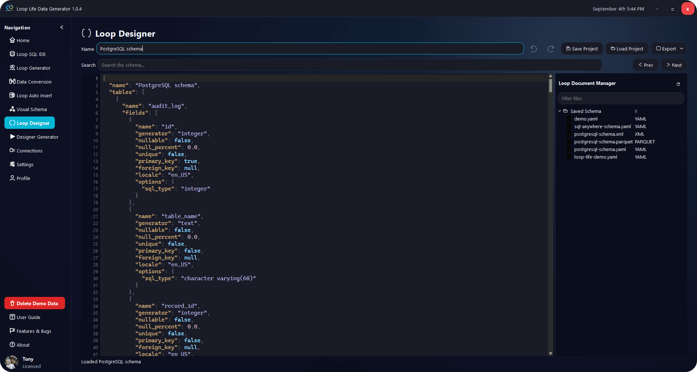697x372 pixels.
Task: Open the Profile page
Action: click(x=20, y=178)
